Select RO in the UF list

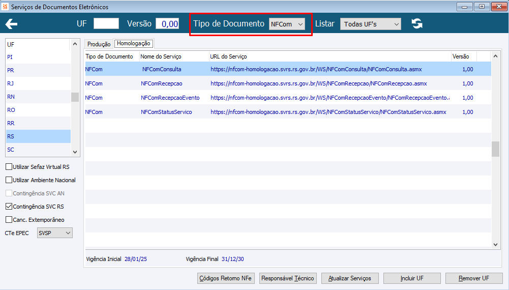click(38, 110)
